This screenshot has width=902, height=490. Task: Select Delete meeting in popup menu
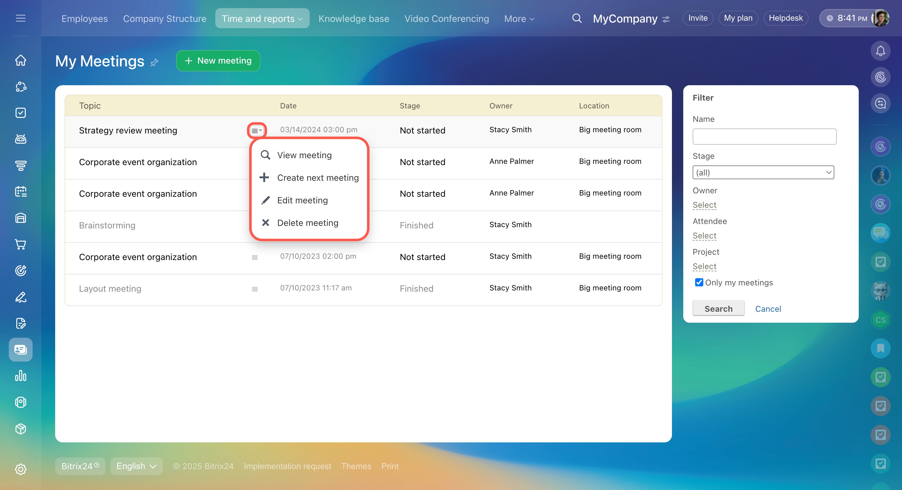(x=307, y=223)
